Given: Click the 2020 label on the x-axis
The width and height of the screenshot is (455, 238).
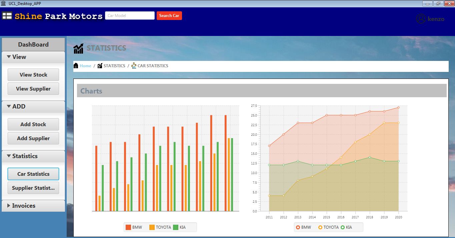Looking at the screenshot, I should [x=398, y=217].
